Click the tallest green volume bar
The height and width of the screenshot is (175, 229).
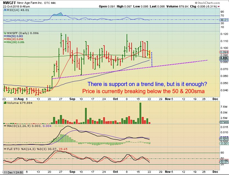(x=140, y=113)
